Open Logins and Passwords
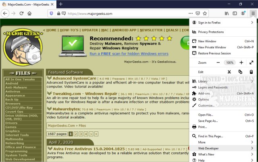The image size is (258, 162). click(x=223, y=87)
